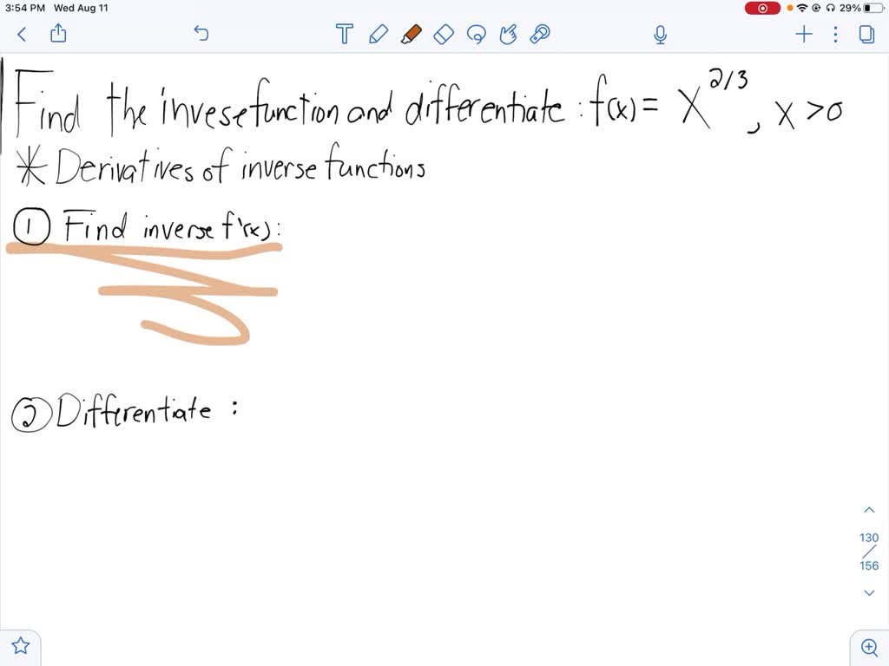Tap the 130/156 page indicator
Image resolution: width=889 pixels, height=666 pixels.
[869, 552]
